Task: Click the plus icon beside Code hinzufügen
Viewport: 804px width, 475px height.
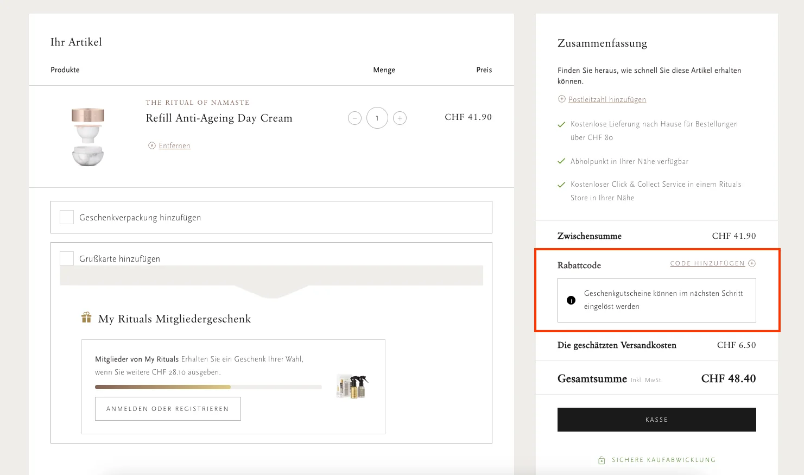Action: (752, 263)
